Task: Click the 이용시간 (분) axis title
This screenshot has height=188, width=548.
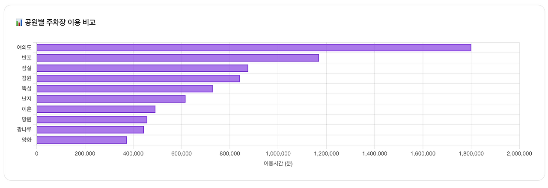Action: 278,164
